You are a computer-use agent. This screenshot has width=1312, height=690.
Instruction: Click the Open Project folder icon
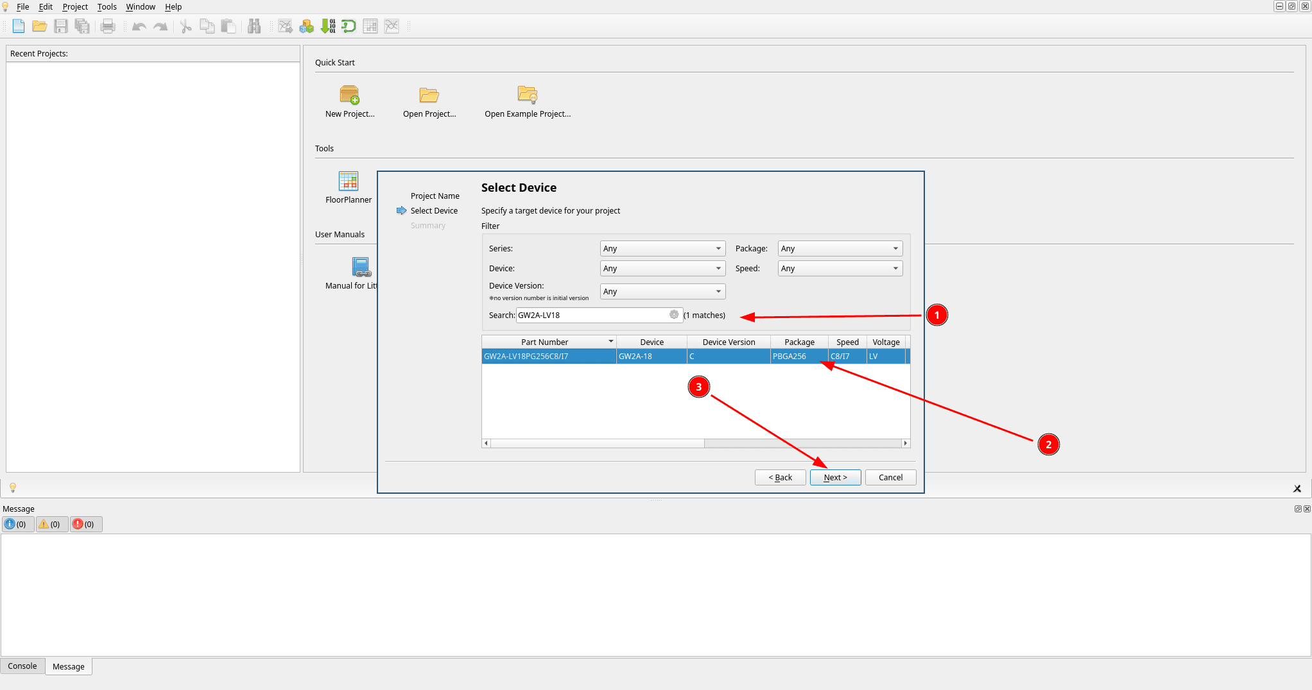click(x=429, y=95)
